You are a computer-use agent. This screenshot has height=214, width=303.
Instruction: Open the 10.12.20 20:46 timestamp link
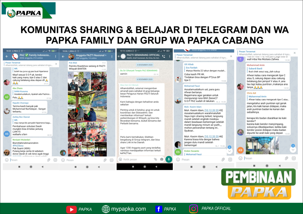point(214,137)
